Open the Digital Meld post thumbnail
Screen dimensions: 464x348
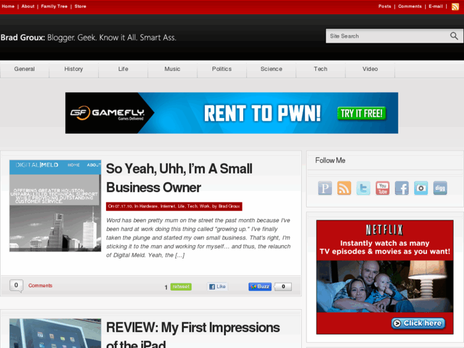click(x=56, y=206)
